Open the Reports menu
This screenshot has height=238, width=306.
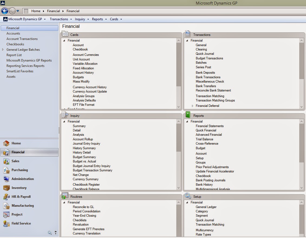99,19
